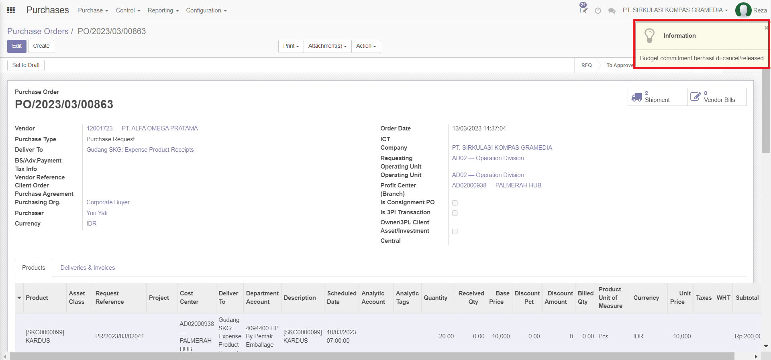
Task: Open AD02000938 — PALMERAH HUB link
Action: (497, 185)
